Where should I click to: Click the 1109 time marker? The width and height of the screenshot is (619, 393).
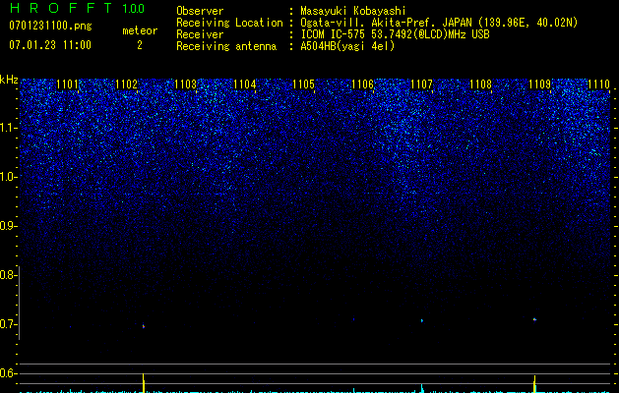pyautogui.click(x=539, y=84)
